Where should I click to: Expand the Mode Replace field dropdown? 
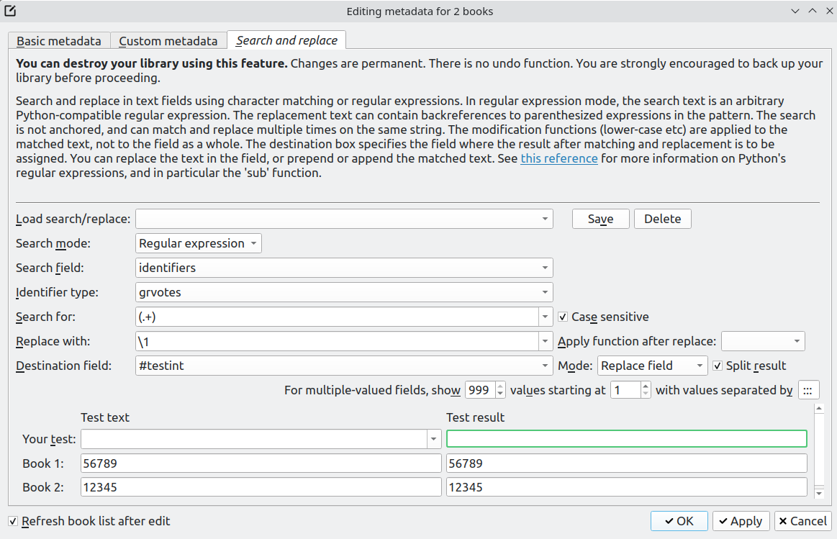(x=652, y=366)
